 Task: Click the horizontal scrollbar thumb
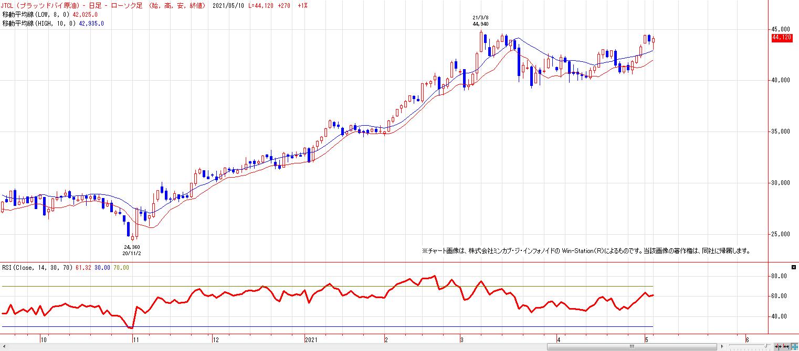632,346
